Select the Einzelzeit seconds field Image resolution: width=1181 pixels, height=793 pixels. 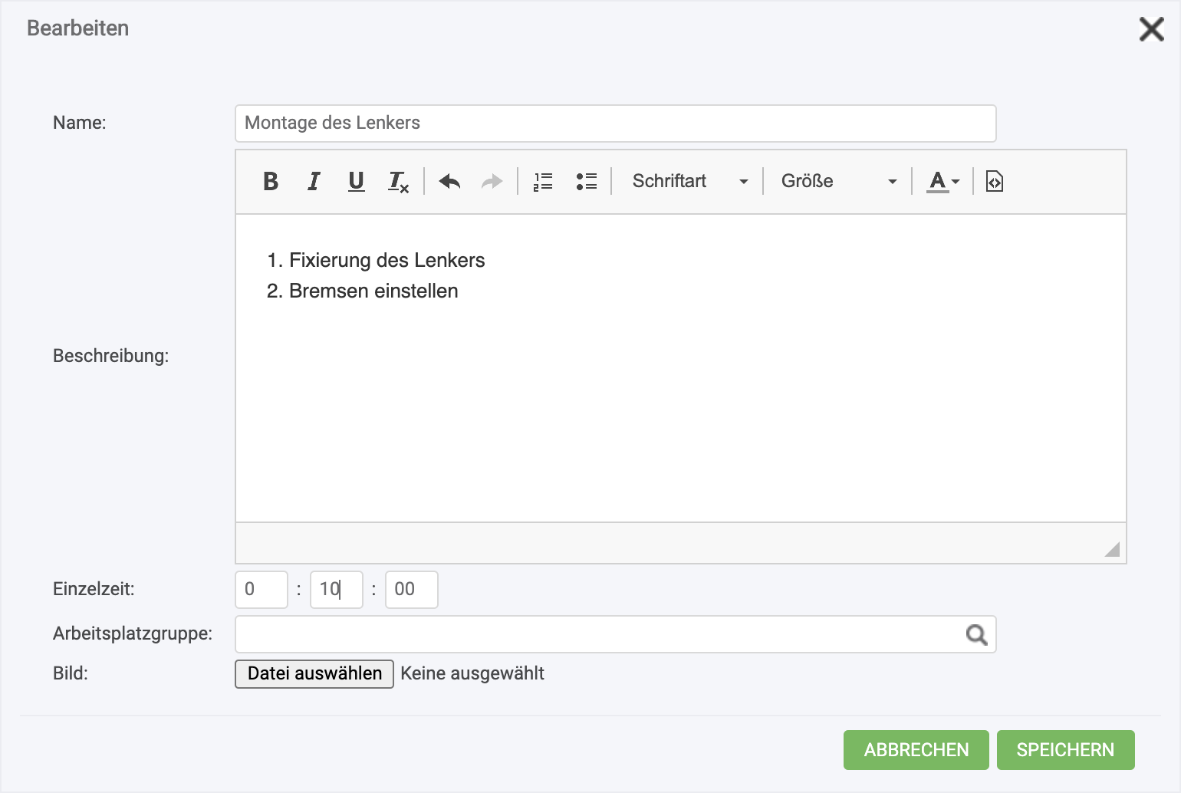411,590
